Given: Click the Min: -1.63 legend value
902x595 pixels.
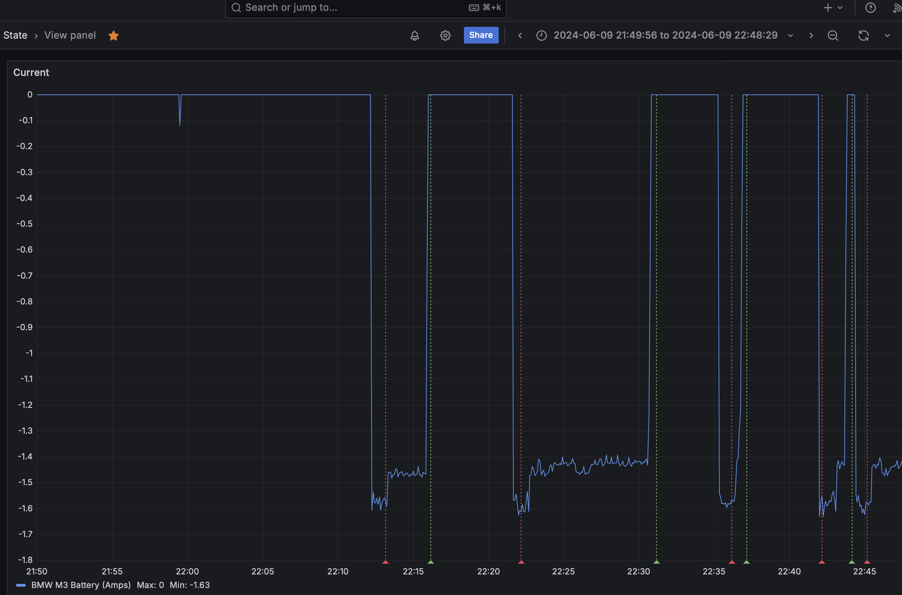Looking at the screenshot, I should click(190, 585).
